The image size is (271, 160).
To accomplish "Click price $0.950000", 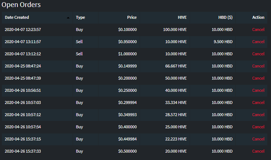I will [127, 42].
